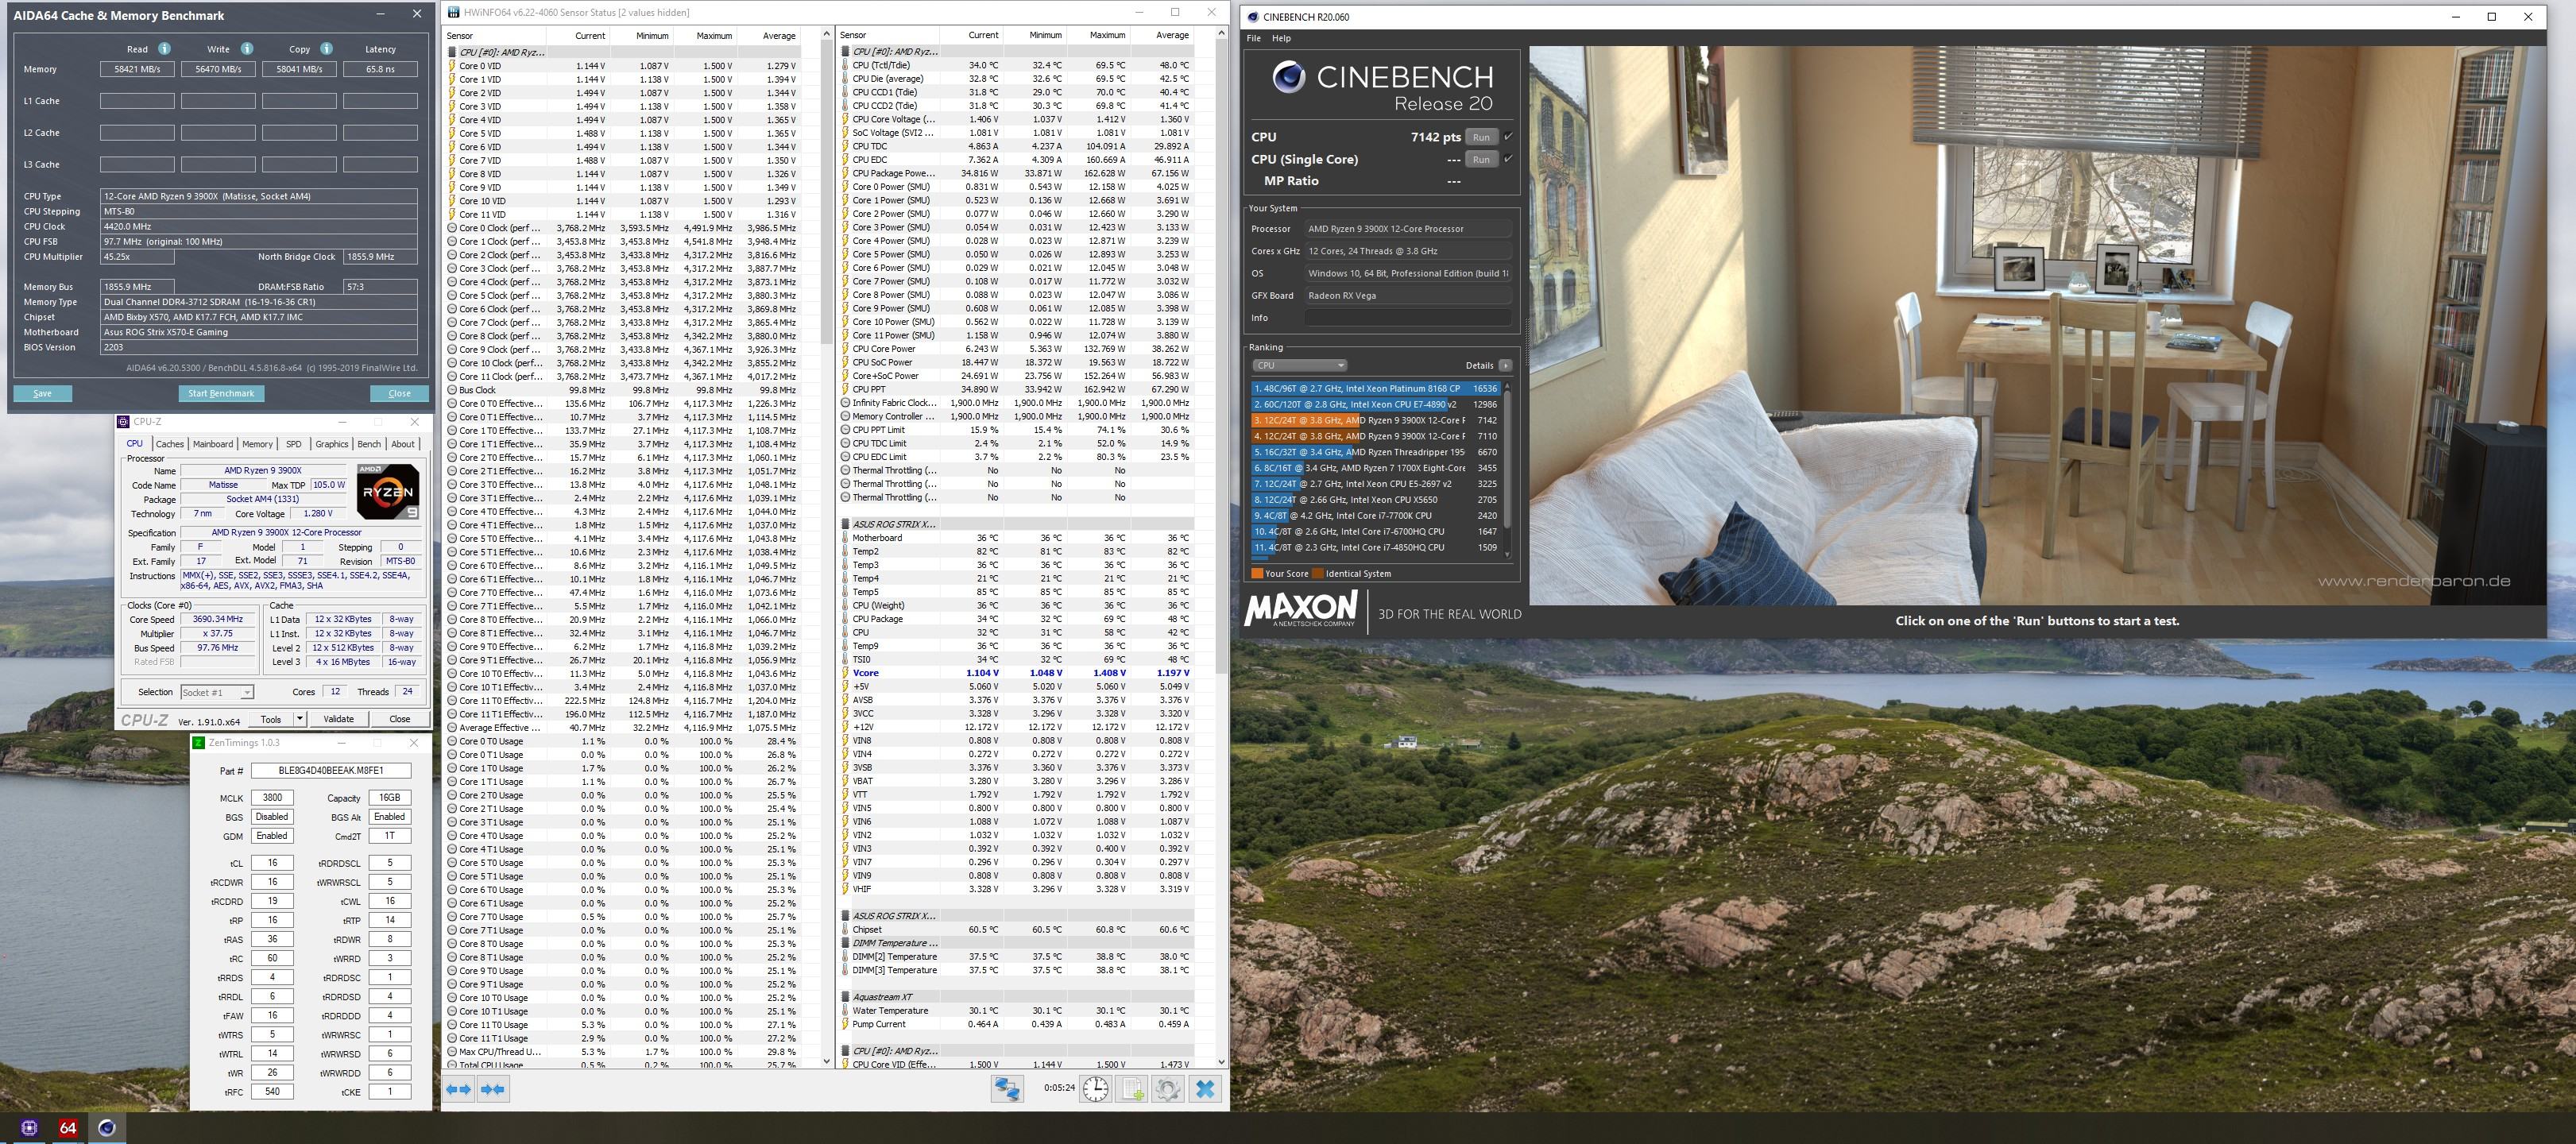
Task: Switch to CPU-Z Caches tab
Action: coord(170,444)
